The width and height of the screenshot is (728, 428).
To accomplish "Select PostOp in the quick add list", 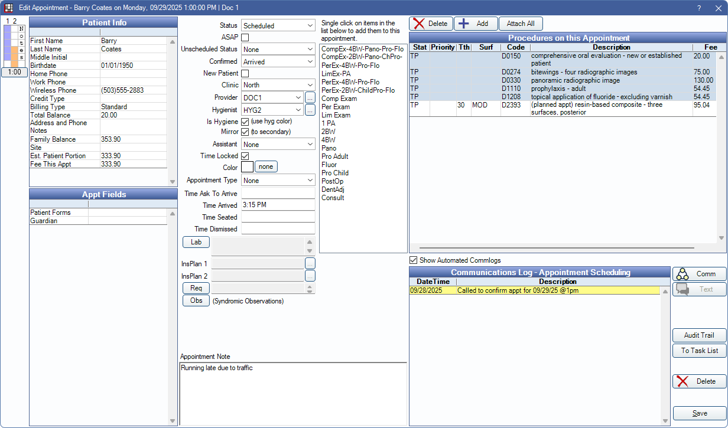I will pos(332,181).
